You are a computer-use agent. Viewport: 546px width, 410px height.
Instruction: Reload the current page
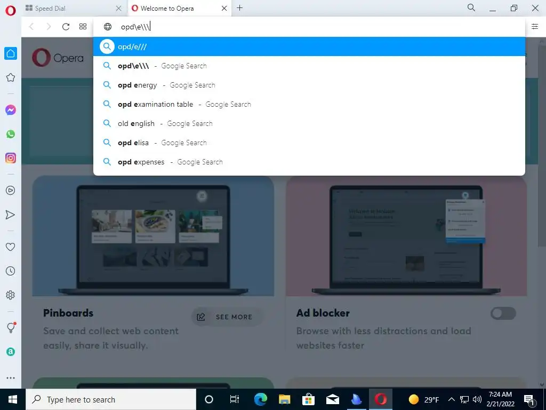66,27
